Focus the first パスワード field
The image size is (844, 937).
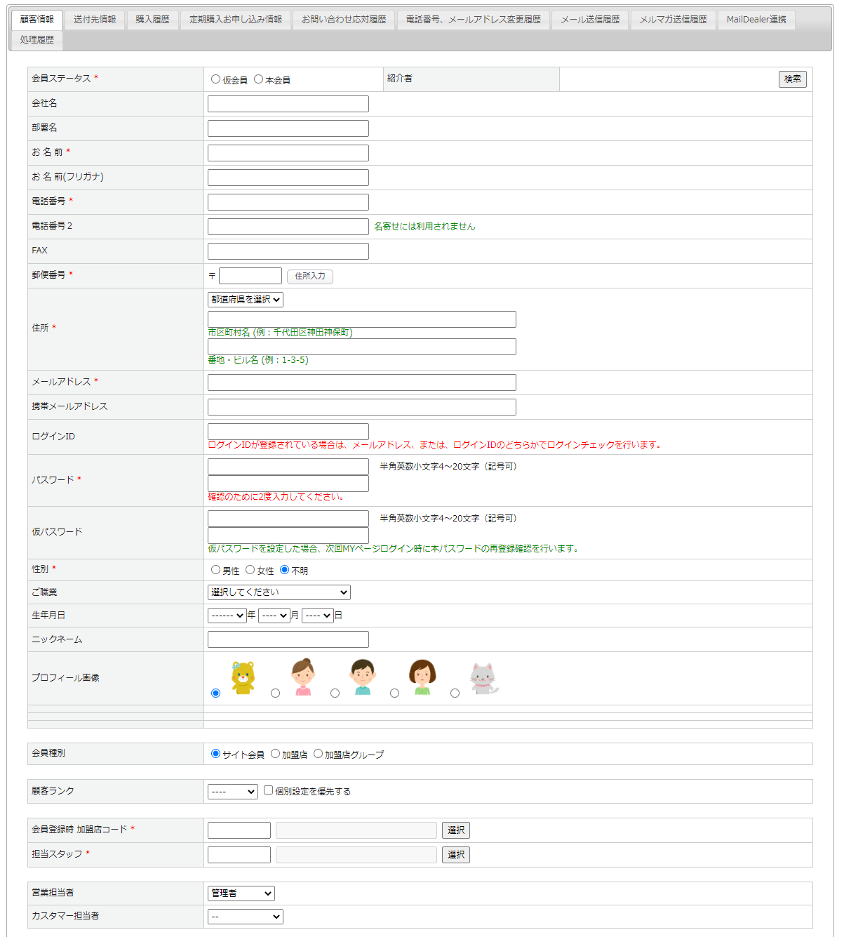[288, 467]
